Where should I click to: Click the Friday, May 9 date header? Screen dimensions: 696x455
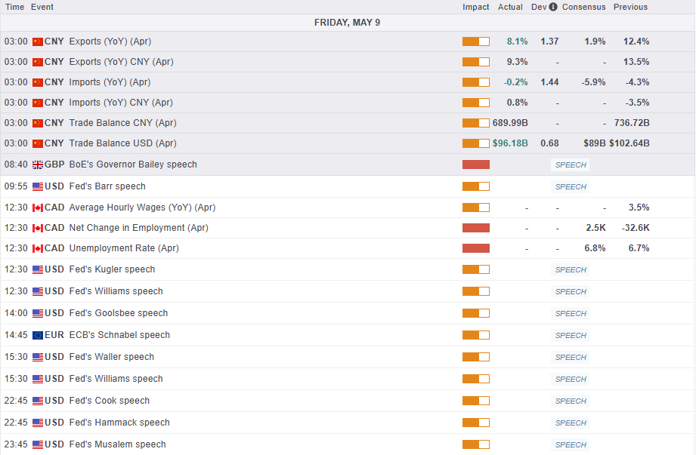(347, 23)
